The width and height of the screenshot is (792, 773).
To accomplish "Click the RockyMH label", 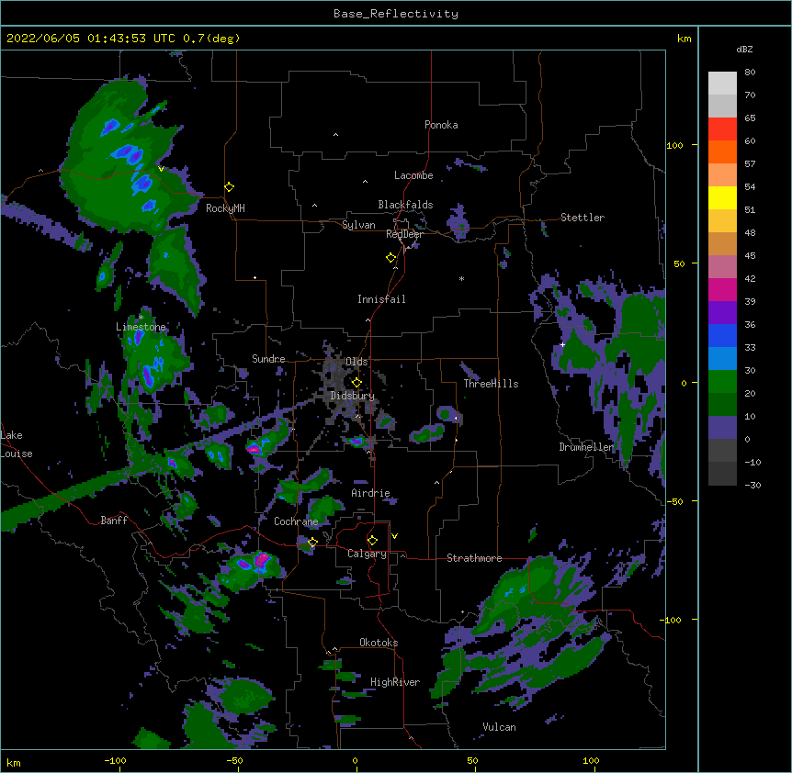I will (x=225, y=208).
